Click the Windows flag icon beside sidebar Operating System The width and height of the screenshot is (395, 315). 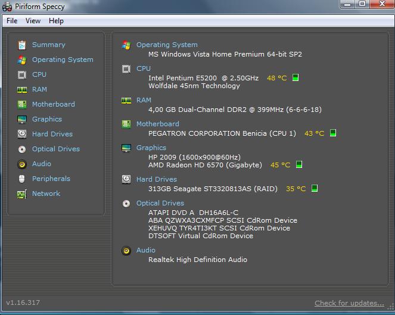coord(22,60)
